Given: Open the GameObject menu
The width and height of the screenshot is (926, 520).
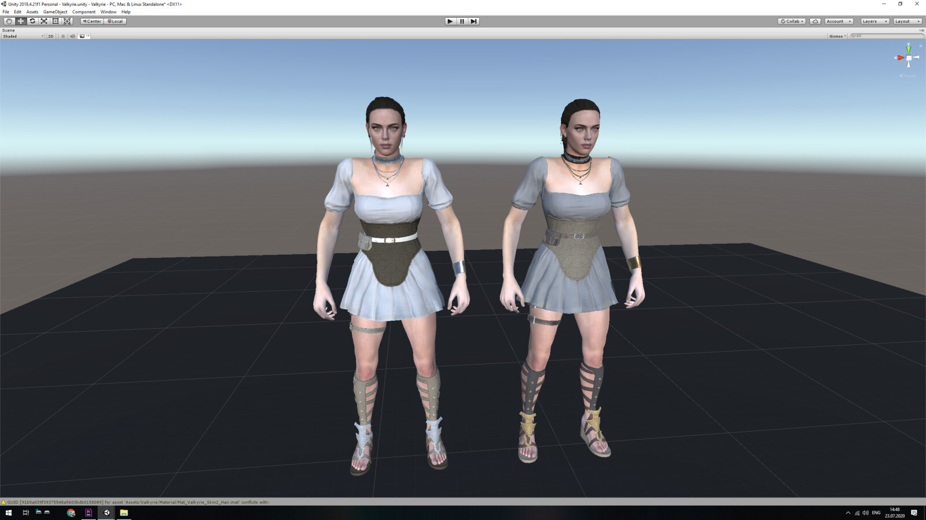Looking at the screenshot, I should tap(55, 12).
